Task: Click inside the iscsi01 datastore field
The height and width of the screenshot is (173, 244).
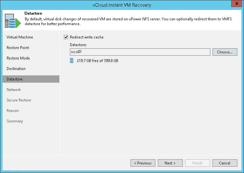Action: pos(140,52)
